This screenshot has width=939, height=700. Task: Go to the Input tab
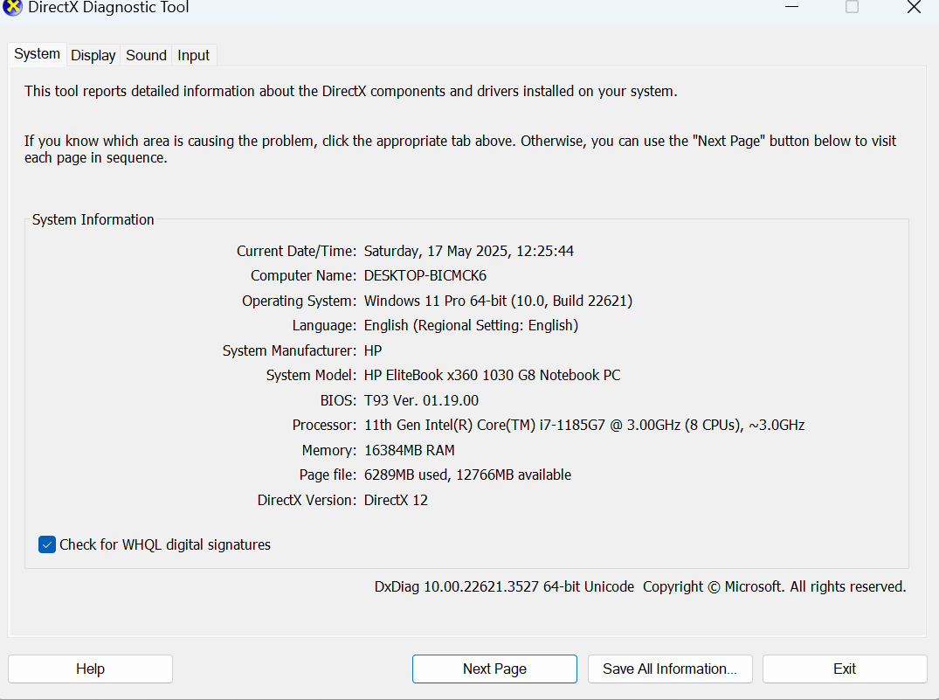click(193, 55)
